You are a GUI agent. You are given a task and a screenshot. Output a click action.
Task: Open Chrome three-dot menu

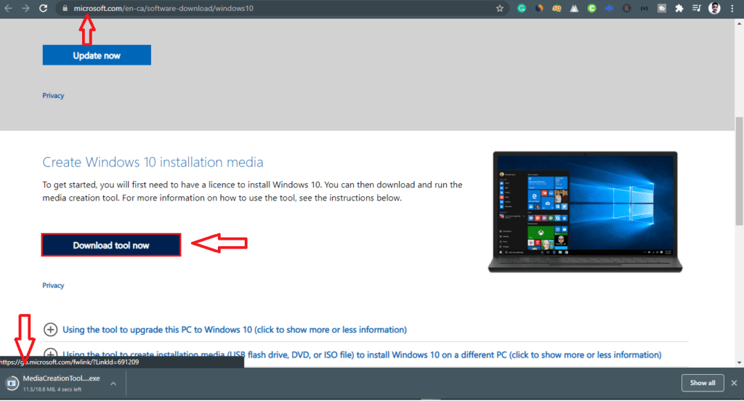click(x=732, y=8)
